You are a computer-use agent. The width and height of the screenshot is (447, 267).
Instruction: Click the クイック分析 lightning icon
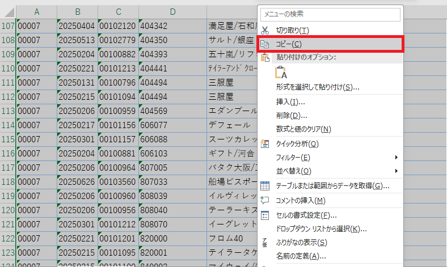point(265,144)
